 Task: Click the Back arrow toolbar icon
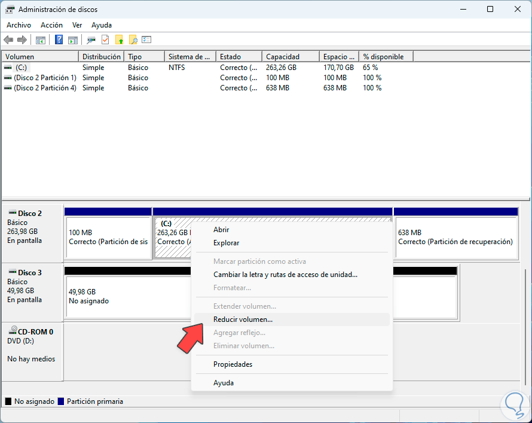click(x=8, y=39)
